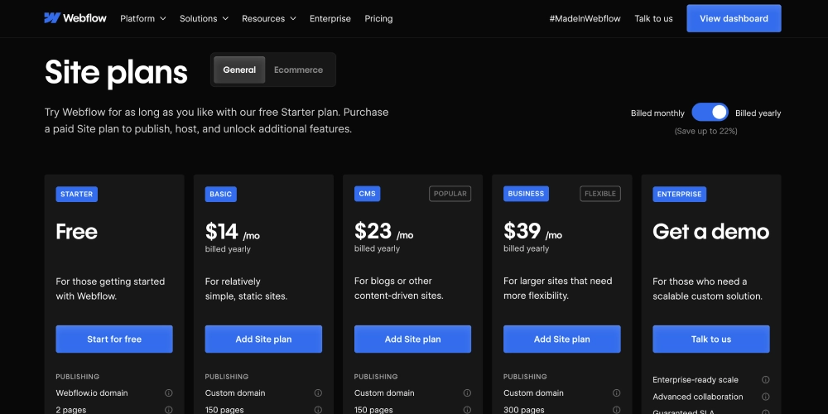
Task: Click the ENTERPRISE plan badge
Action: click(680, 194)
